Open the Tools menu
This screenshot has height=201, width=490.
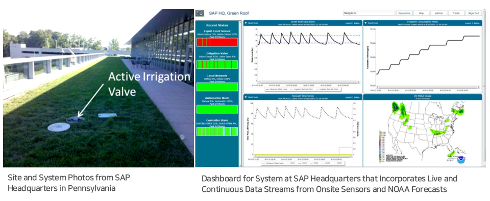456,13
